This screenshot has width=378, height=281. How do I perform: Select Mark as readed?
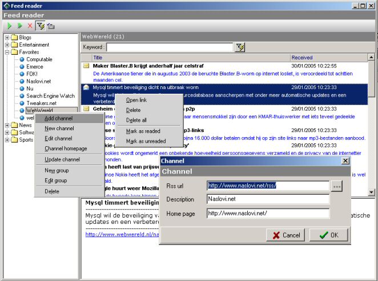148,131
